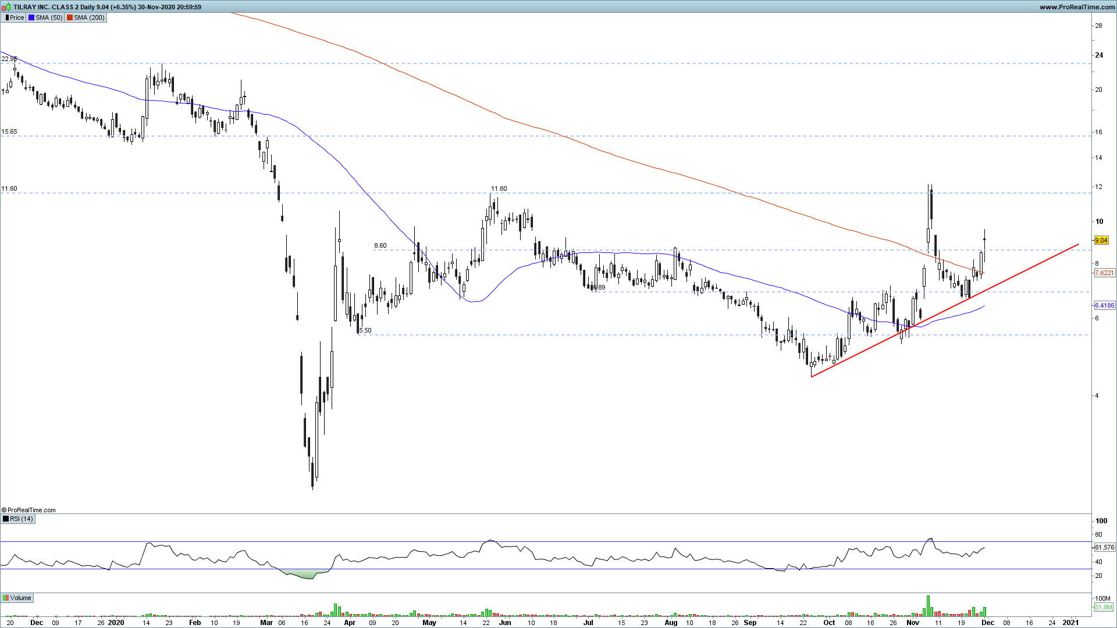This screenshot has width=1117, height=628.
Task: Open the Volume panel label
Action: coord(20,598)
